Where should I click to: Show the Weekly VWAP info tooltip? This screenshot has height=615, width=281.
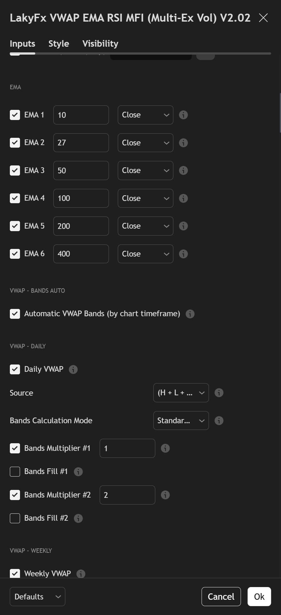(81, 573)
